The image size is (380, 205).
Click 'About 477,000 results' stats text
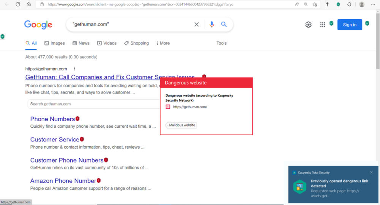(61, 57)
